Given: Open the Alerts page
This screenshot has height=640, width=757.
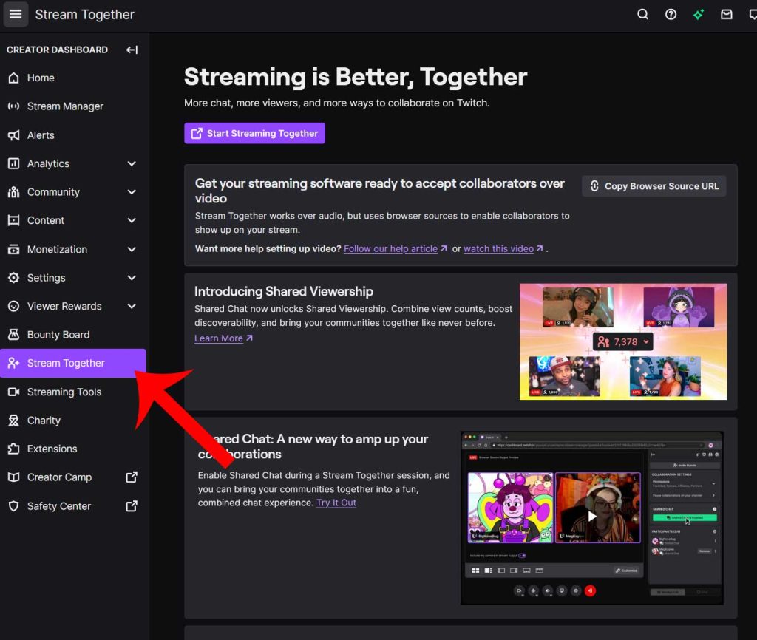Looking at the screenshot, I should (41, 135).
